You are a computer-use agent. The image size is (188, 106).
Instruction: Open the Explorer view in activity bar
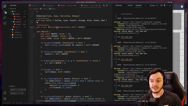5,6
